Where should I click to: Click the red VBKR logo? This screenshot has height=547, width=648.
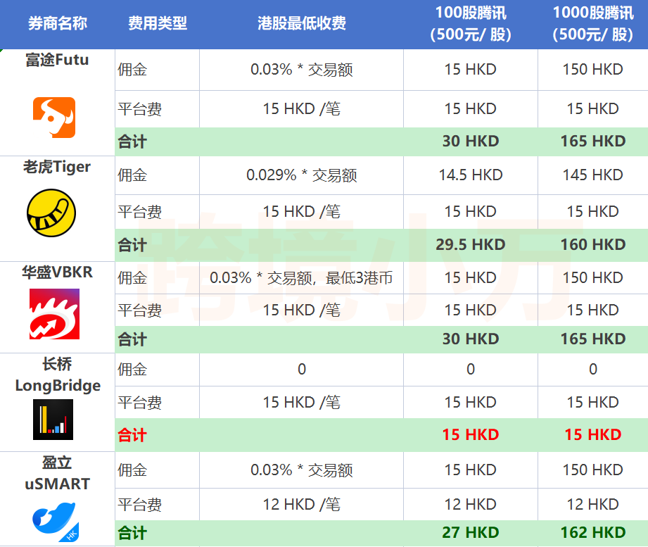[54, 314]
